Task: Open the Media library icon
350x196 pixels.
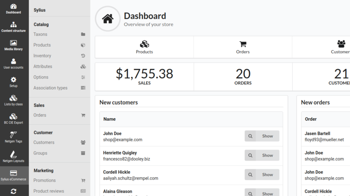Action: (x=14, y=45)
